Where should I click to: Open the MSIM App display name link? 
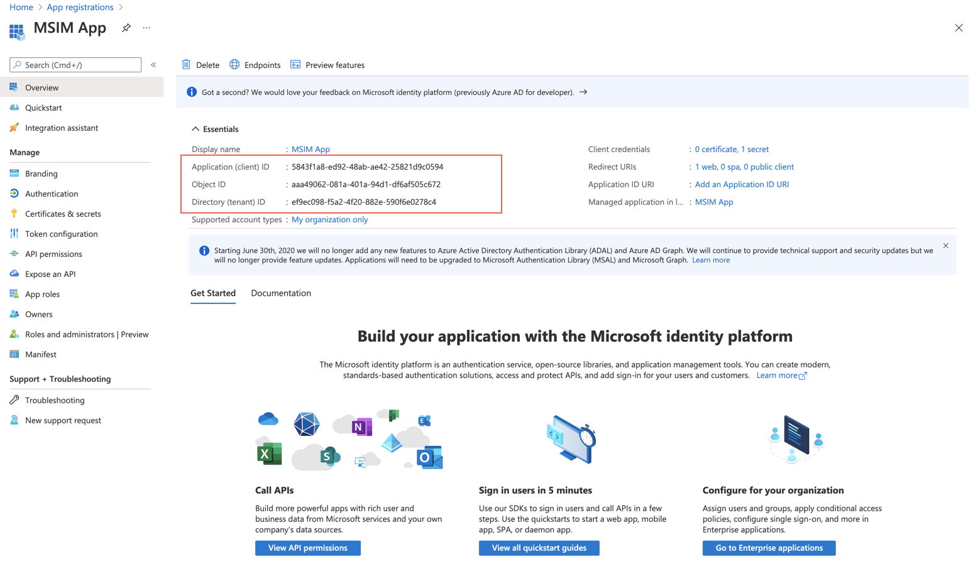tap(311, 149)
